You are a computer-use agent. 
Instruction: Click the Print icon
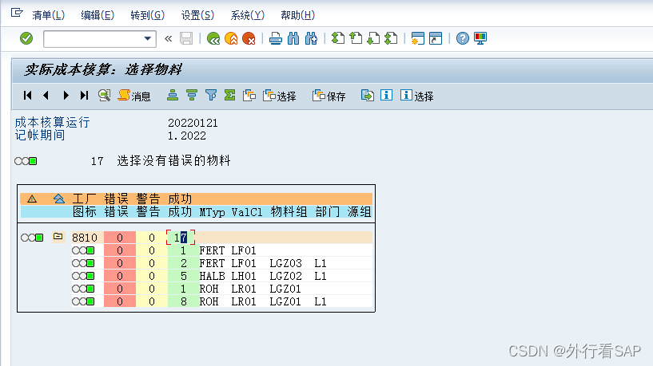(275, 38)
